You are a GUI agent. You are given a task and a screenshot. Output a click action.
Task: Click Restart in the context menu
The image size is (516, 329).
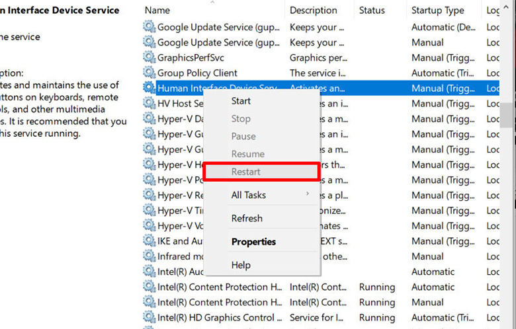(246, 172)
